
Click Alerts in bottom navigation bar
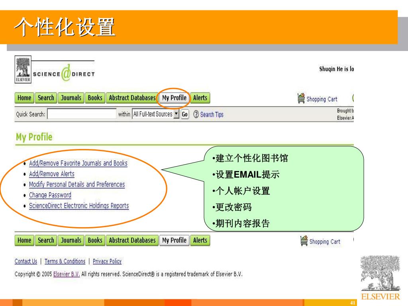click(200, 240)
